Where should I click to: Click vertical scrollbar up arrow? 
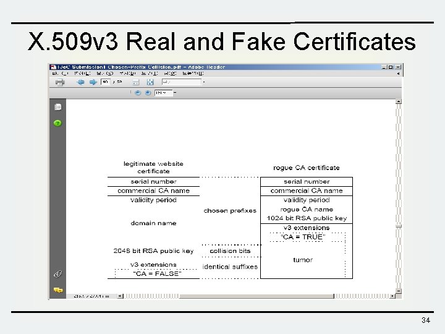399,101
